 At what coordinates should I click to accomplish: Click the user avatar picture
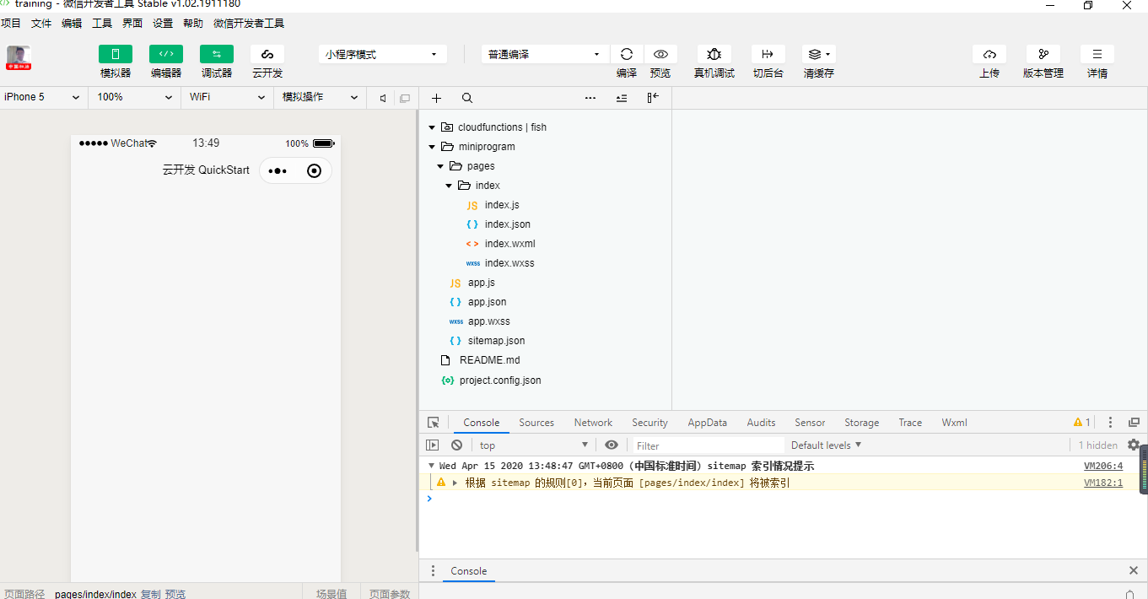pos(19,57)
